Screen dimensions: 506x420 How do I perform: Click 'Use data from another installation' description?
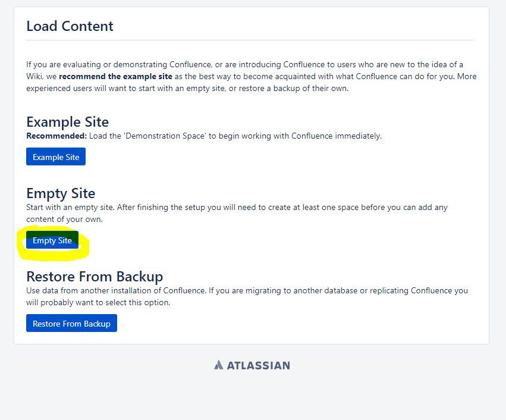click(247, 296)
